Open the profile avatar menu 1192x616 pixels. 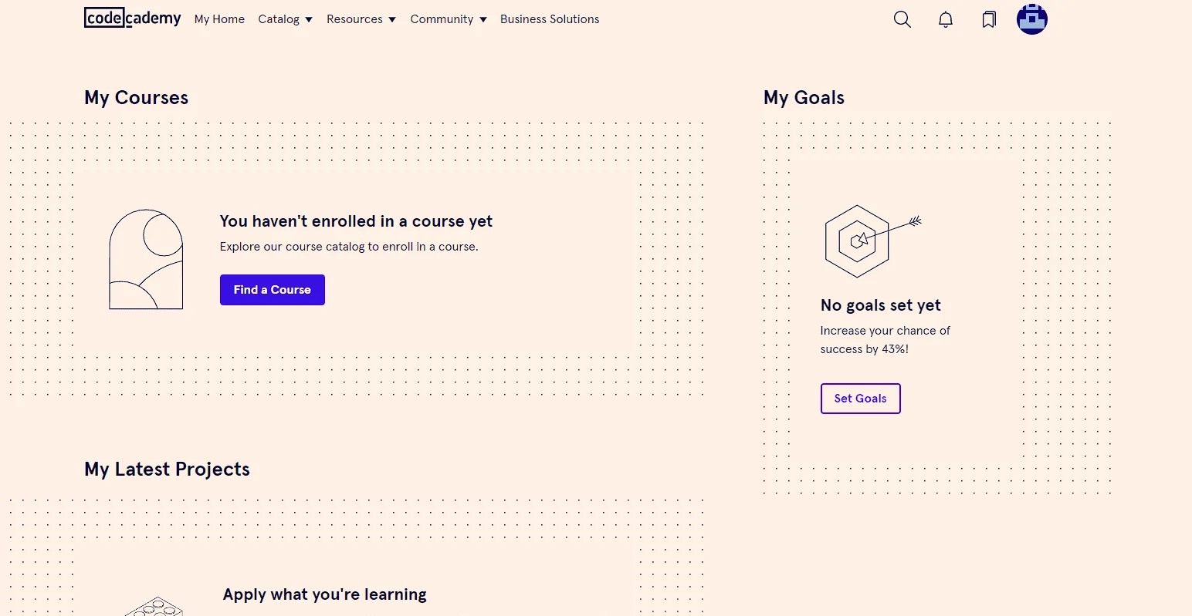tap(1032, 19)
